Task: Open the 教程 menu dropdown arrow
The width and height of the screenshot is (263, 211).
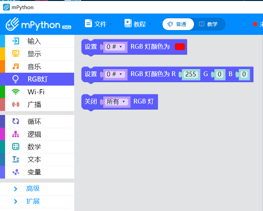Action: coord(150,24)
